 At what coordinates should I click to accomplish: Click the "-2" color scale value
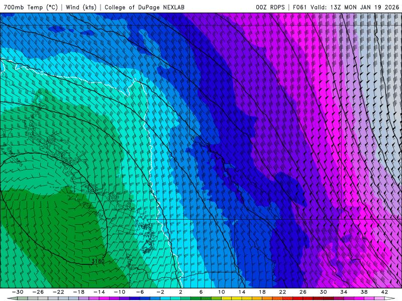pos(160,292)
